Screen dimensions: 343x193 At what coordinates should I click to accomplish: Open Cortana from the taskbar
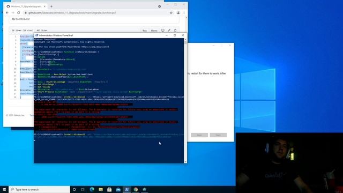tap(74, 189)
